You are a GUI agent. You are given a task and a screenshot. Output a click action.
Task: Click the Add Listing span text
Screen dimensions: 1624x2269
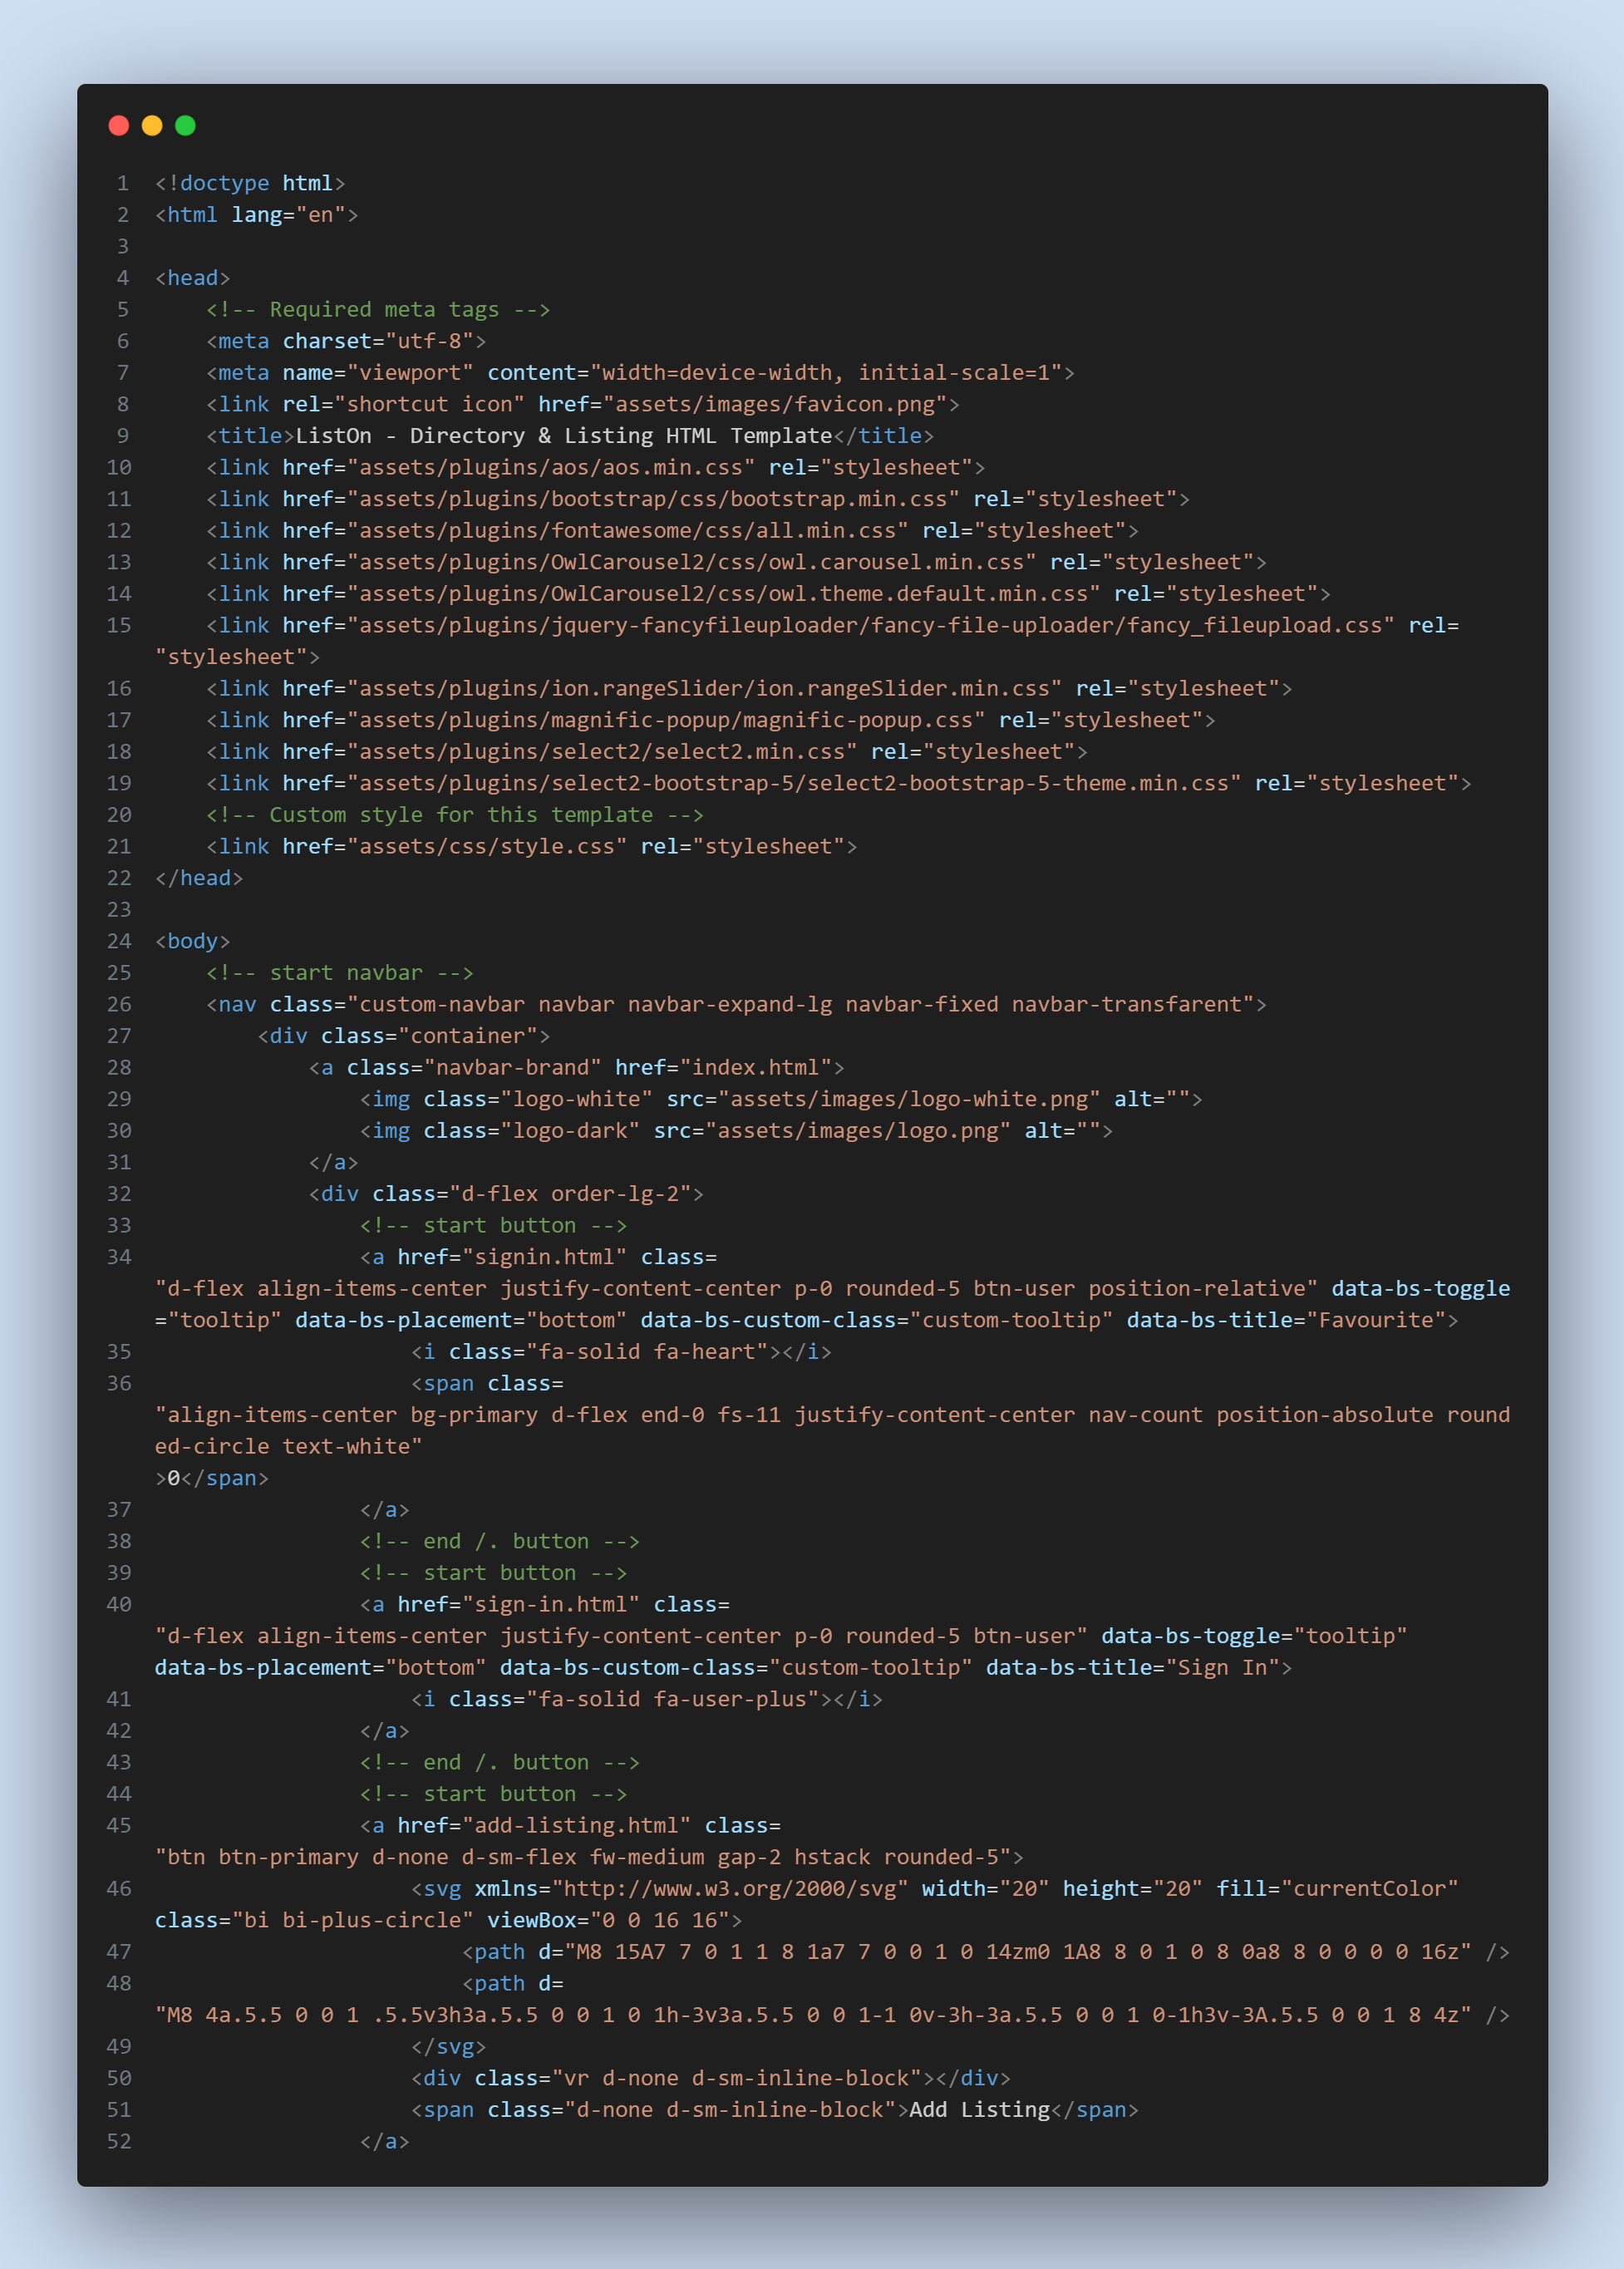[x=979, y=2110]
